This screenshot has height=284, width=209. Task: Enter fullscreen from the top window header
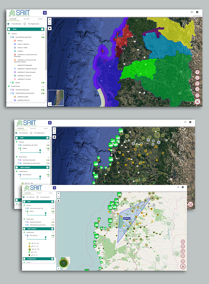click(192, 12)
